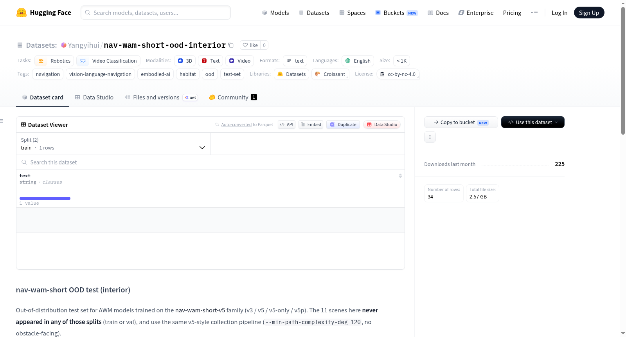Click the vision-language-navigation tag
The image size is (626, 337).
[101, 74]
